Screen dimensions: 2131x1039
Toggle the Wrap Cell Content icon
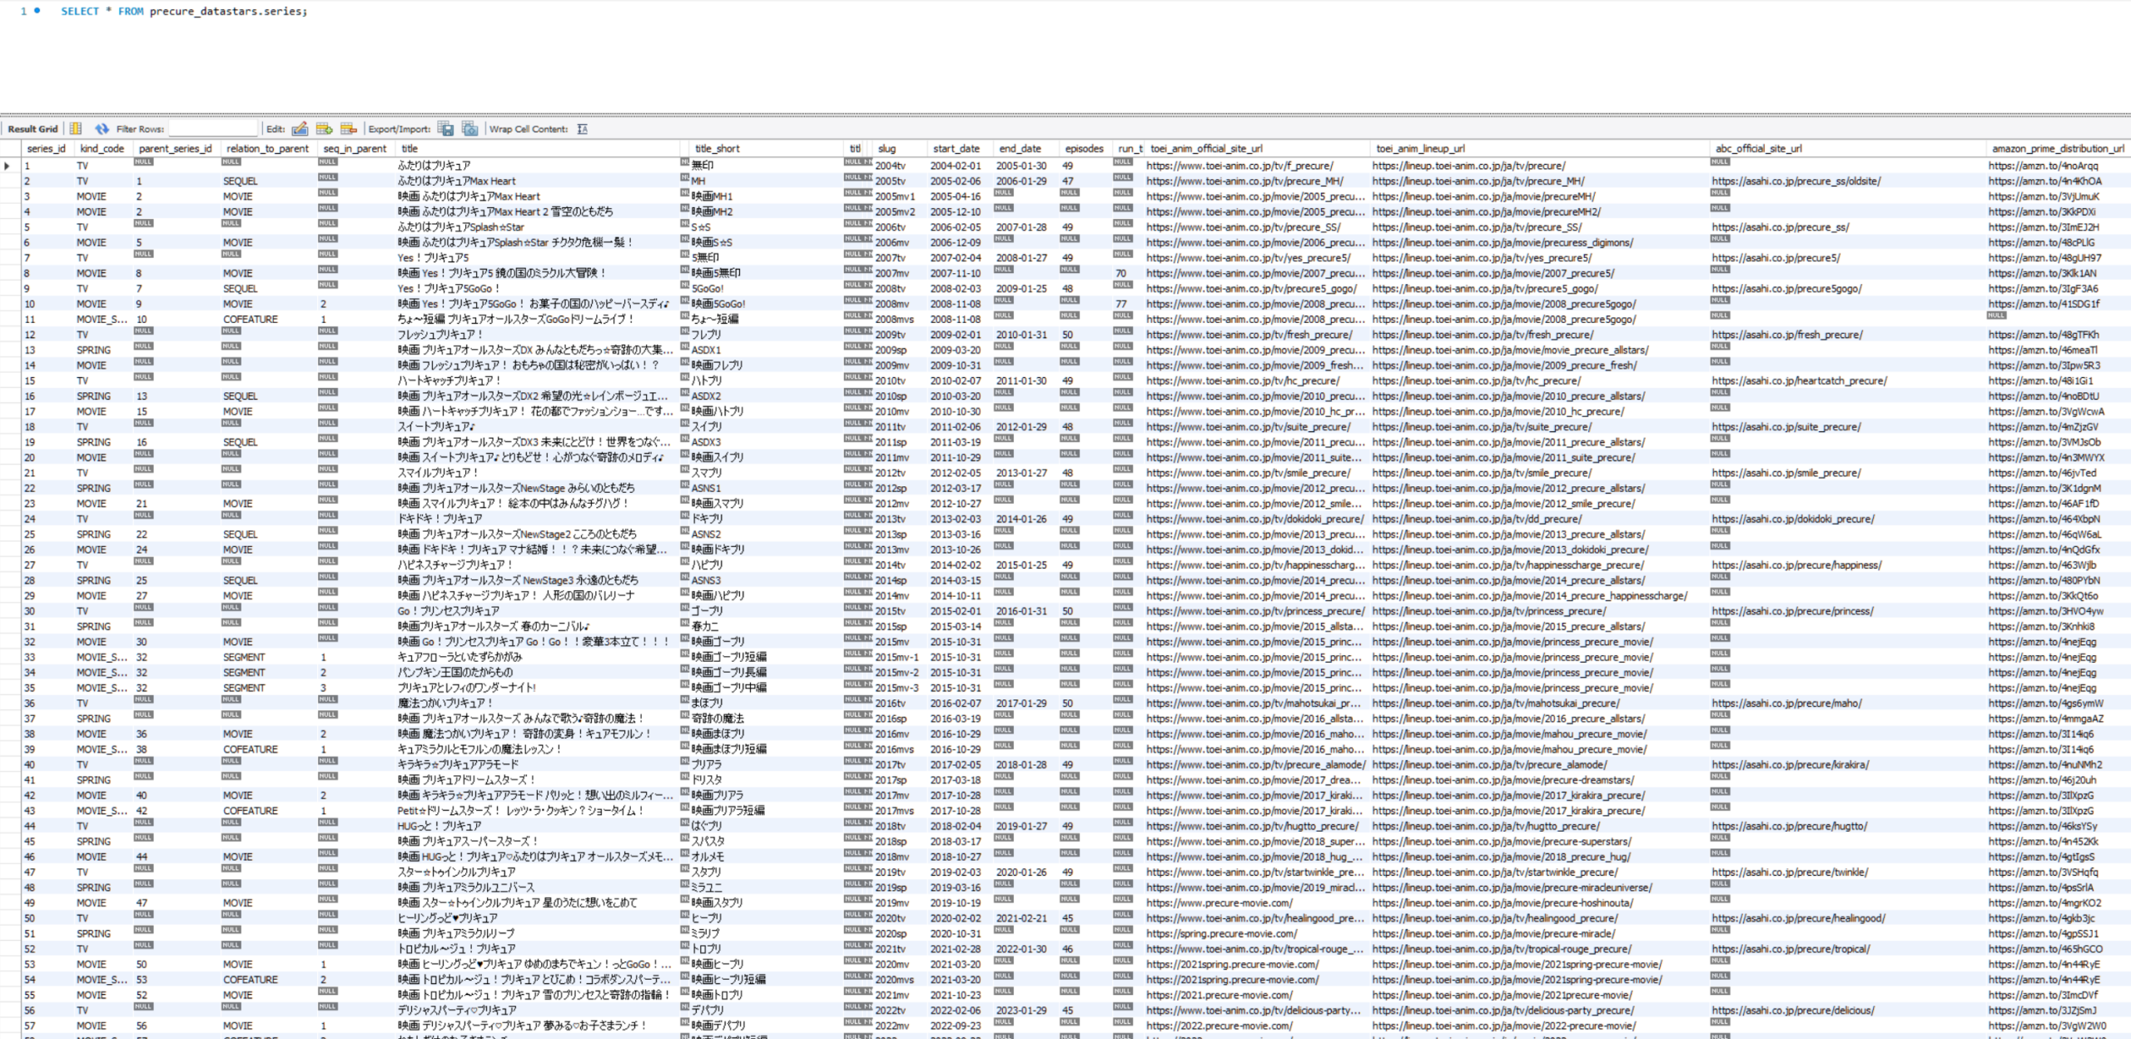pyautogui.click(x=583, y=129)
